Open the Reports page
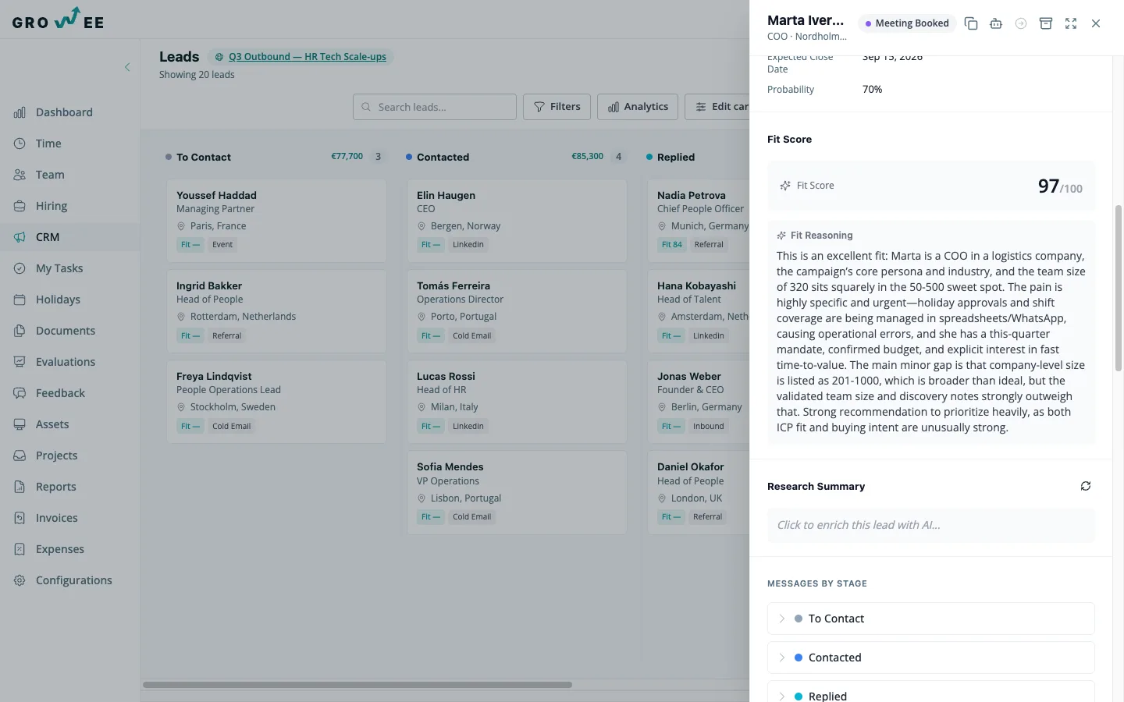This screenshot has width=1124, height=702. pos(70,487)
